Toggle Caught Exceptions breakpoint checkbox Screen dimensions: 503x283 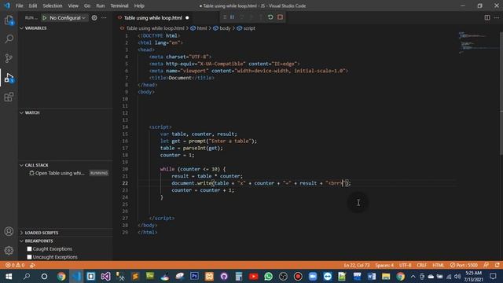coord(30,249)
